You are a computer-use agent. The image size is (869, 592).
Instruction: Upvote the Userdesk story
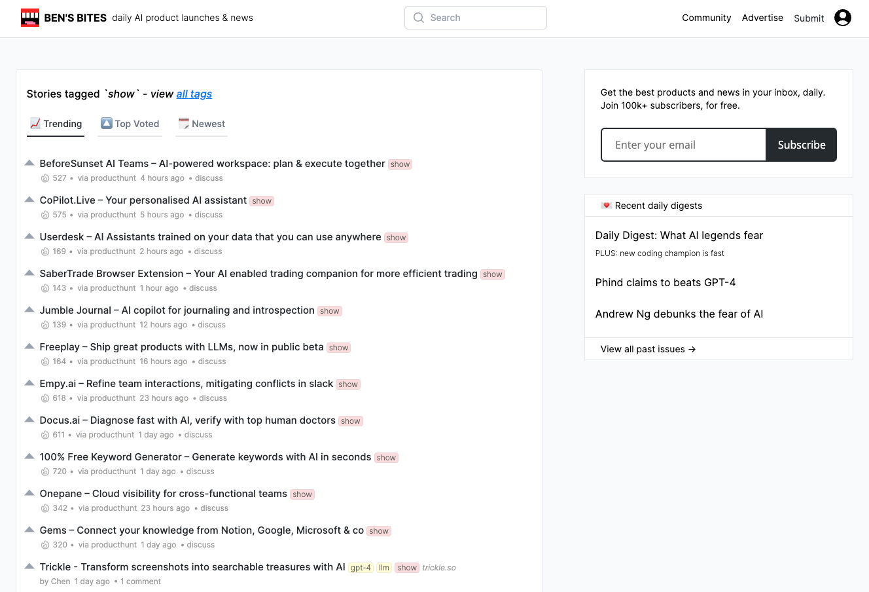29,236
